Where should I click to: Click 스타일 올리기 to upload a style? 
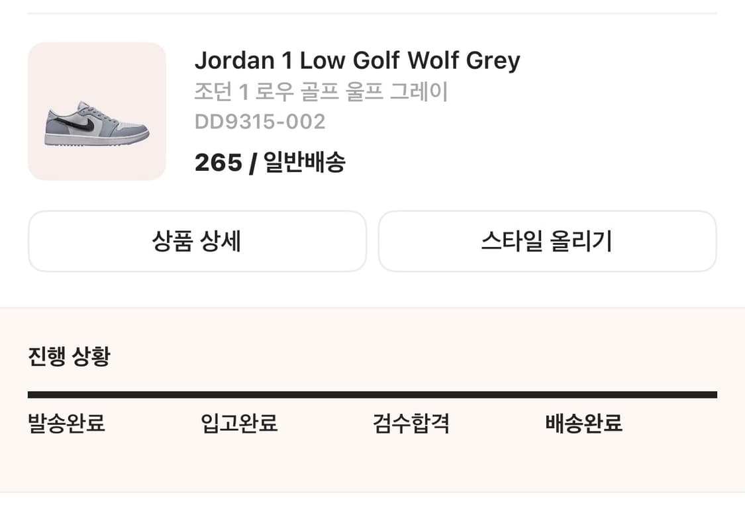pyautogui.click(x=547, y=242)
